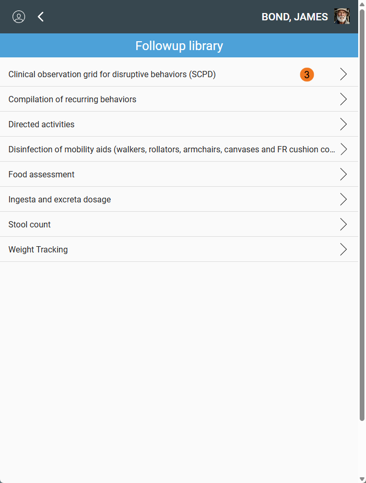This screenshot has width=366, height=483.
Task: Click the Stool count chevron icon
Action: [x=343, y=224]
